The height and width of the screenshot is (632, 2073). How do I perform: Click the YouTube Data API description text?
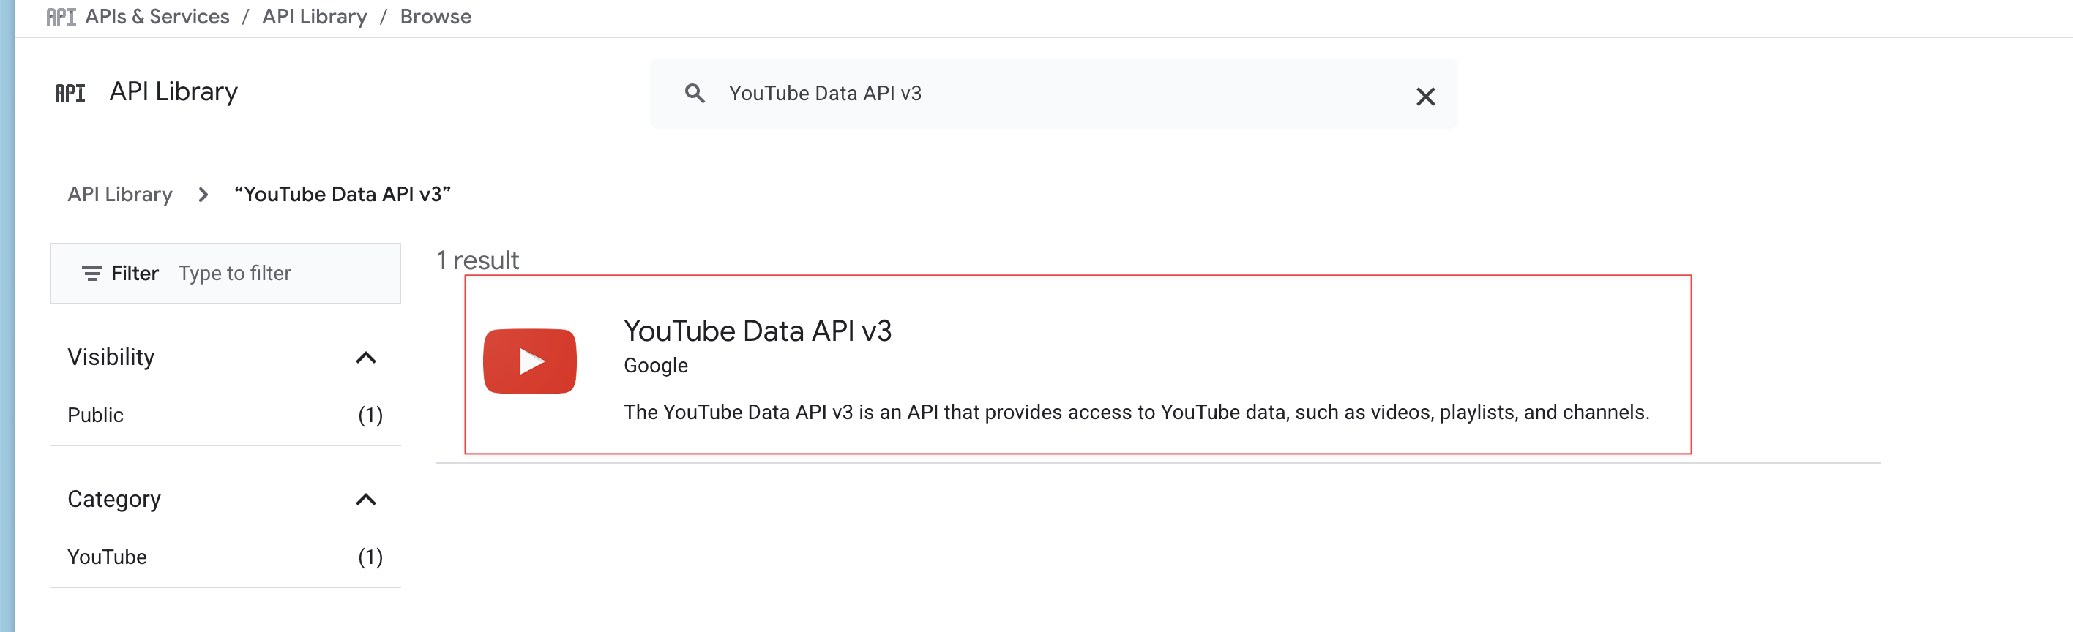coord(1136,413)
